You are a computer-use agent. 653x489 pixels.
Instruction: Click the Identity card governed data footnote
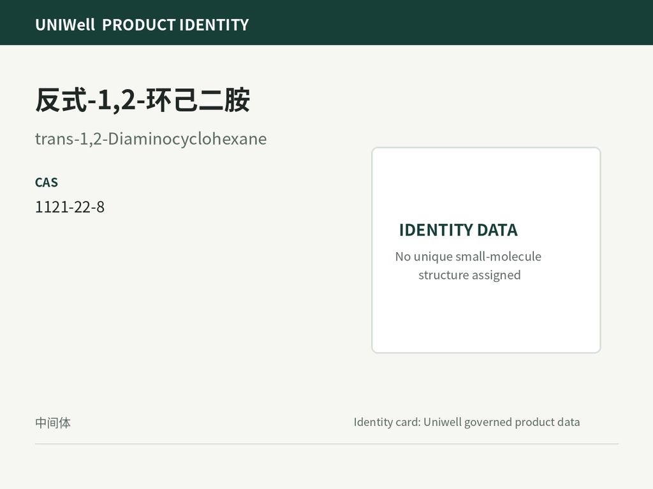(x=466, y=422)
